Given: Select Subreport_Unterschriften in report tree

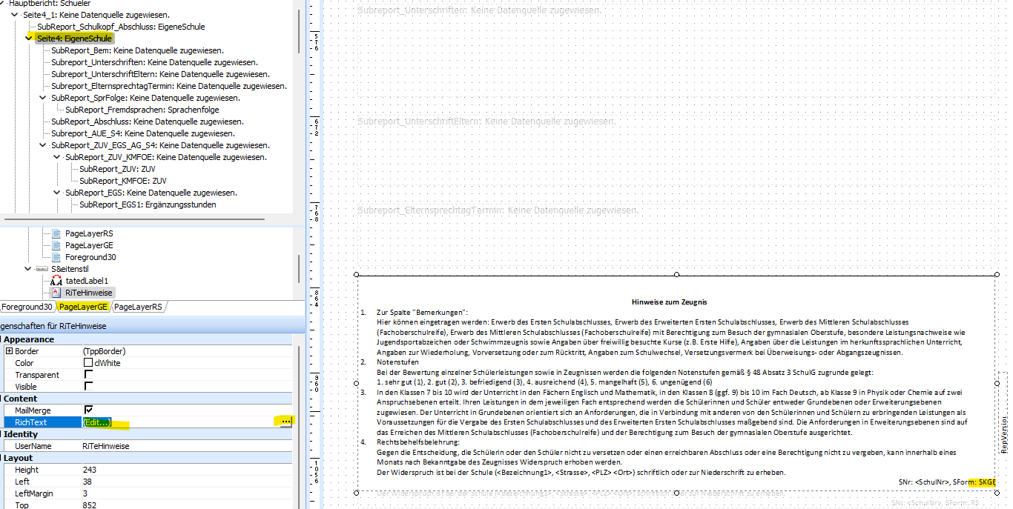Looking at the screenshot, I should (154, 62).
